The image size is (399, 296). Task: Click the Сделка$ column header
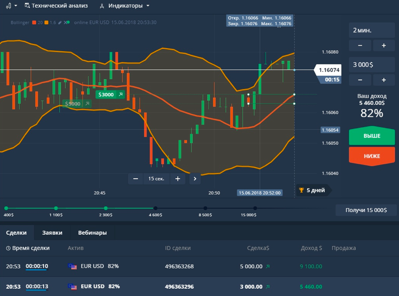pyautogui.click(x=258, y=248)
